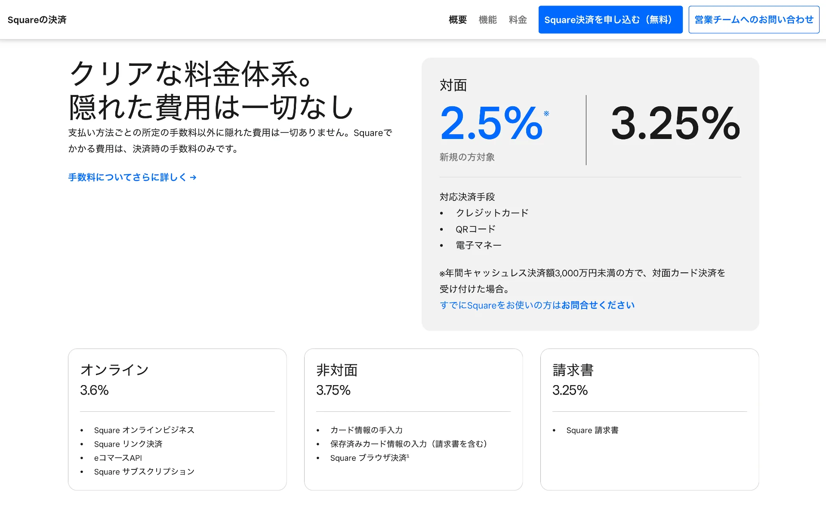Open すでにSquareをお使いの方はお問合せください link
This screenshot has height=506, width=826.
coord(537,305)
